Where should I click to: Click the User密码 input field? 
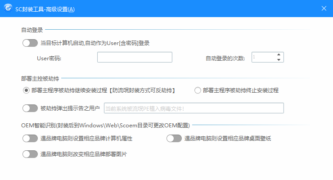135,57
